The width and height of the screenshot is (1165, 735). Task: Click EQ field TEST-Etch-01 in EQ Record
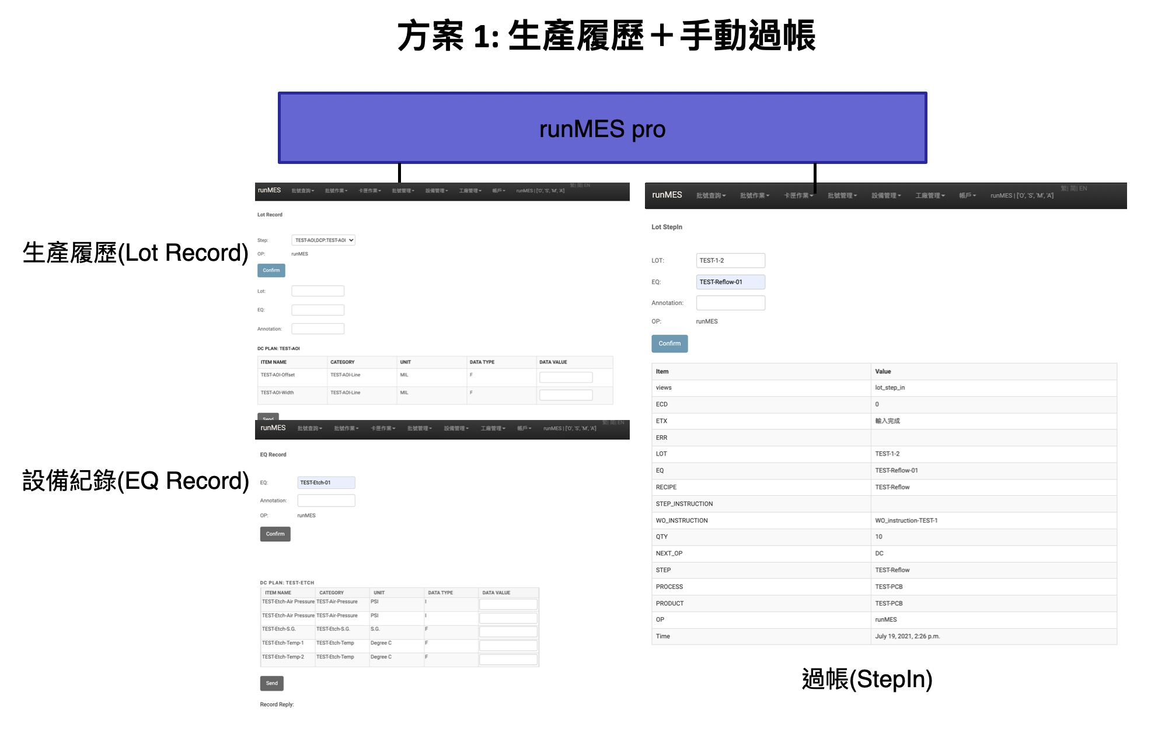(326, 482)
